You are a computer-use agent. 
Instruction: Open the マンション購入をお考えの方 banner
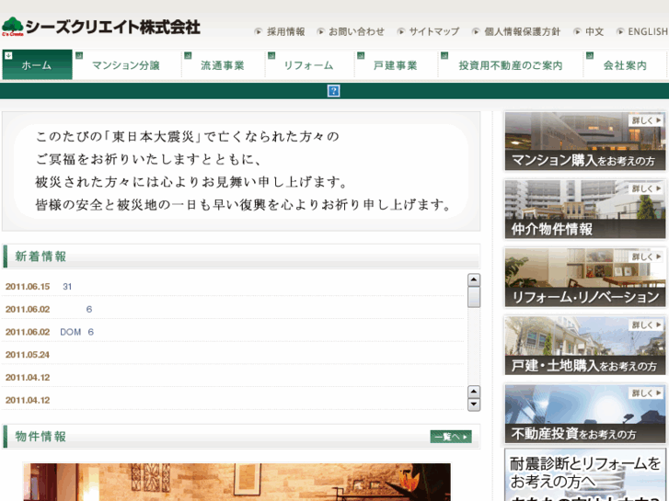coord(585,142)
